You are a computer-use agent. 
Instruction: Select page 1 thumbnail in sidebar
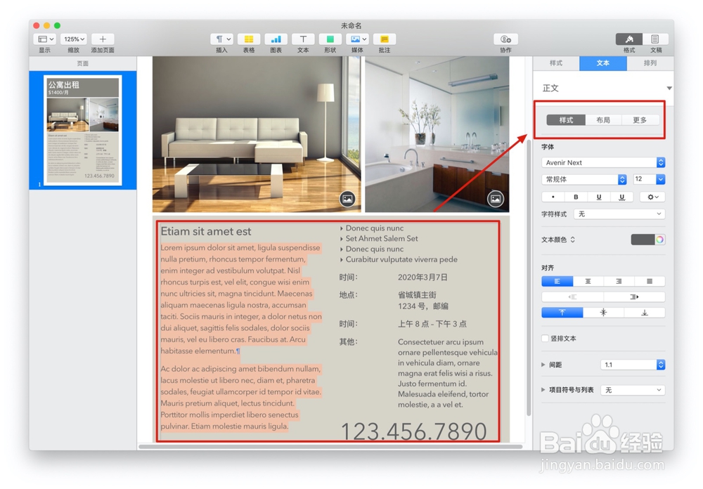click(x=82, y=130)
